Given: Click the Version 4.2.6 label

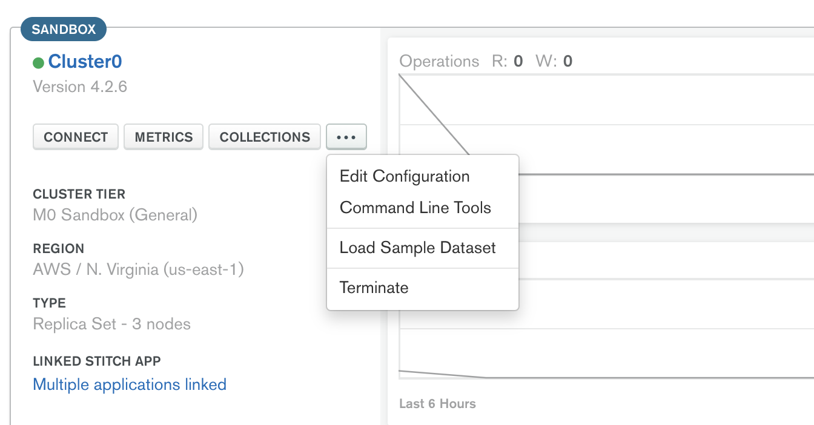Looking at the screenshot, I should [x=79, y=87].
